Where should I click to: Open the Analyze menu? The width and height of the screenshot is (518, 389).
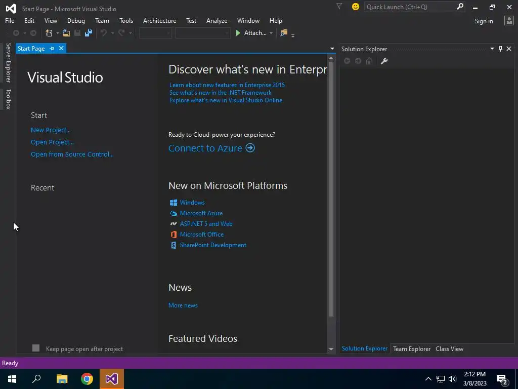tap(217, 20)
